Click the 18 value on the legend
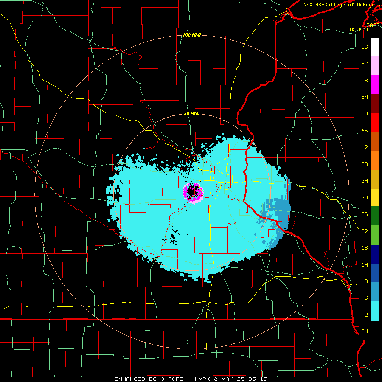The width and height of the screenshot is (382, 382). 365,248
